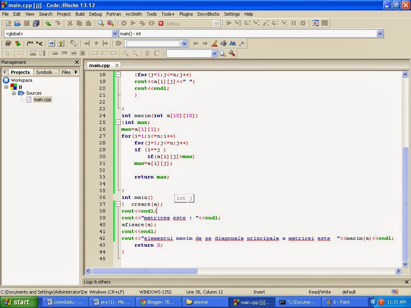411x308 pixels.
Task: Select Workspace in the project tree
Action: click(22, 80)
